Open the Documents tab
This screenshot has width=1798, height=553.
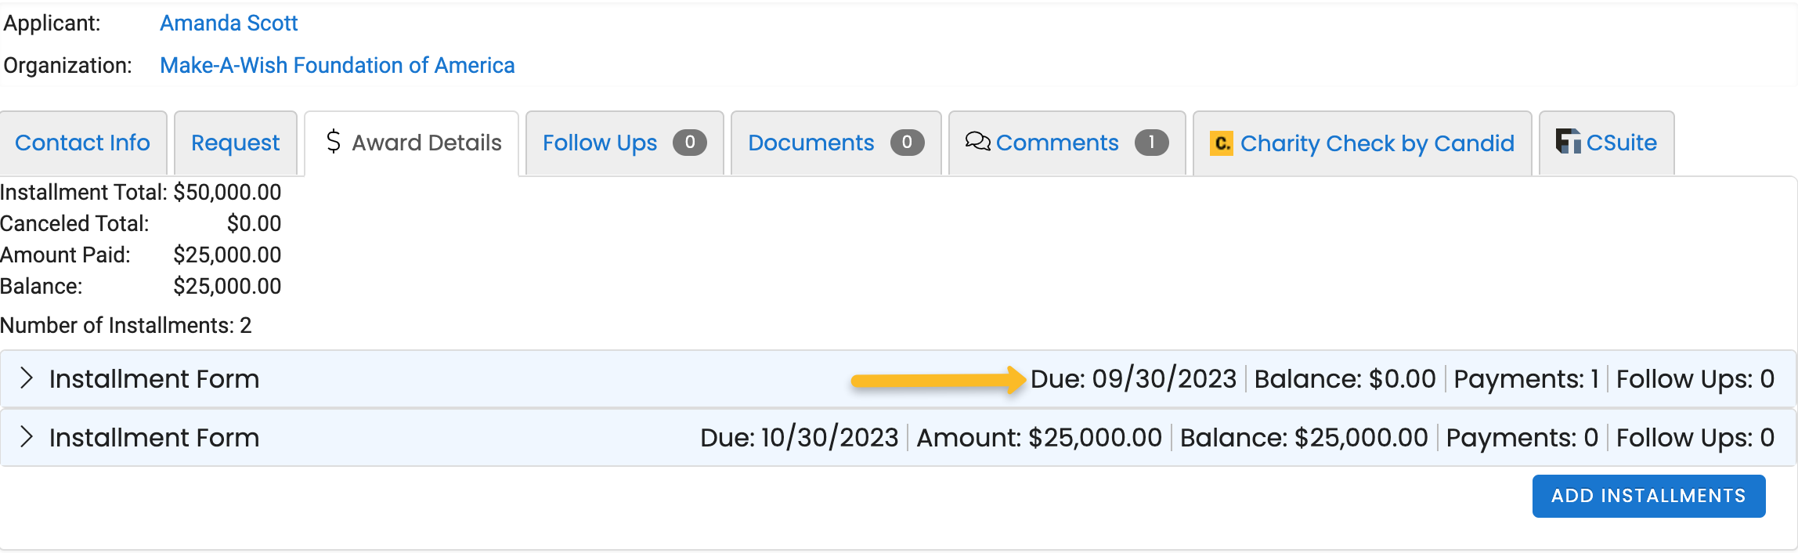click(x=836, y=143)
